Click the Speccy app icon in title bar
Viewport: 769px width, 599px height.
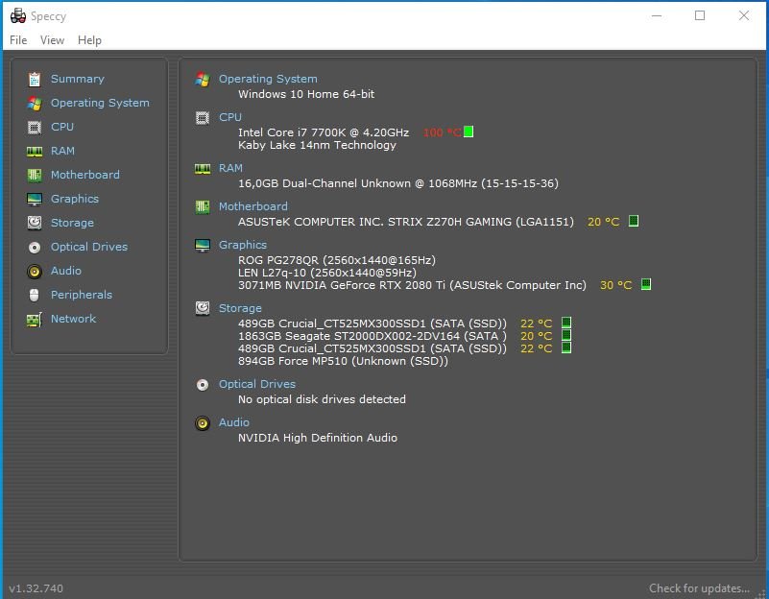point(18,15)
